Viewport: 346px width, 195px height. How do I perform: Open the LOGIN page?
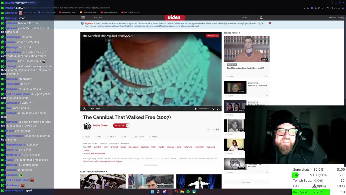(x=244, y=18)
